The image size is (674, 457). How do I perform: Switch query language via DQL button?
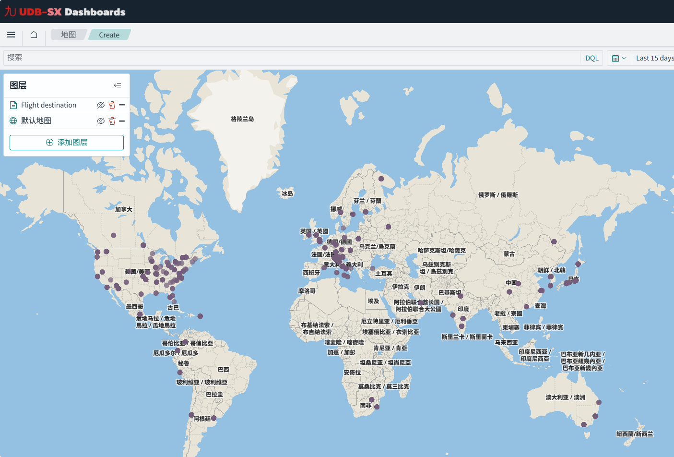pos(592,58)
